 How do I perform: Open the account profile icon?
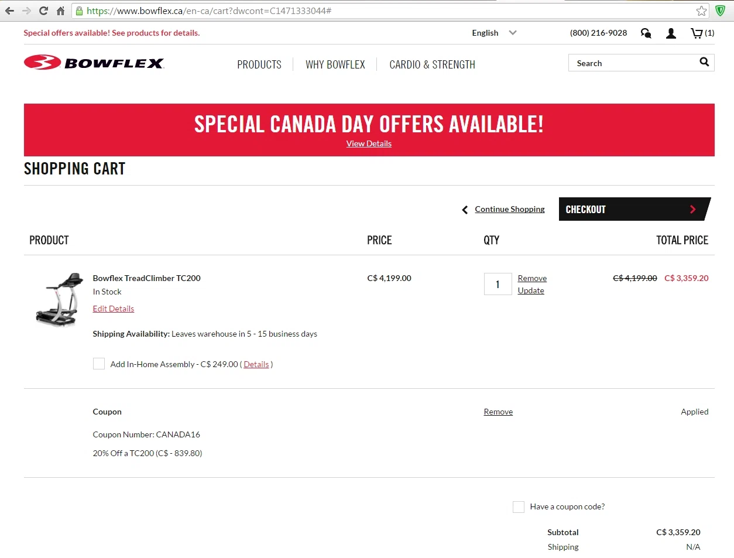[671, 33]
